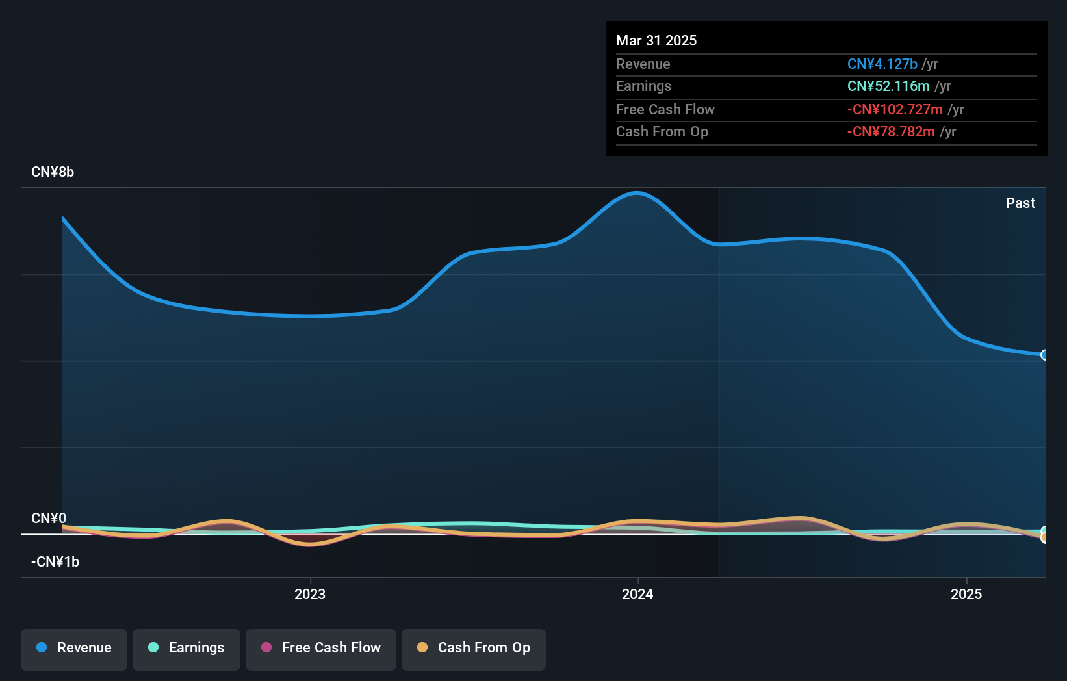Click the 2023 axis label
The height and width of the screenshot is (681, 1067).
click(x=310, y=594)
